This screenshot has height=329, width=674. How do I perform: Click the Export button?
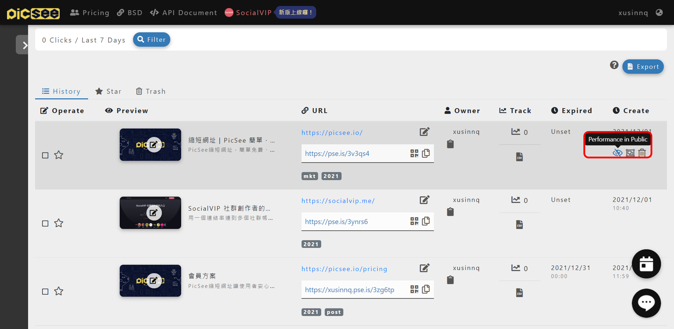(643, 66)
